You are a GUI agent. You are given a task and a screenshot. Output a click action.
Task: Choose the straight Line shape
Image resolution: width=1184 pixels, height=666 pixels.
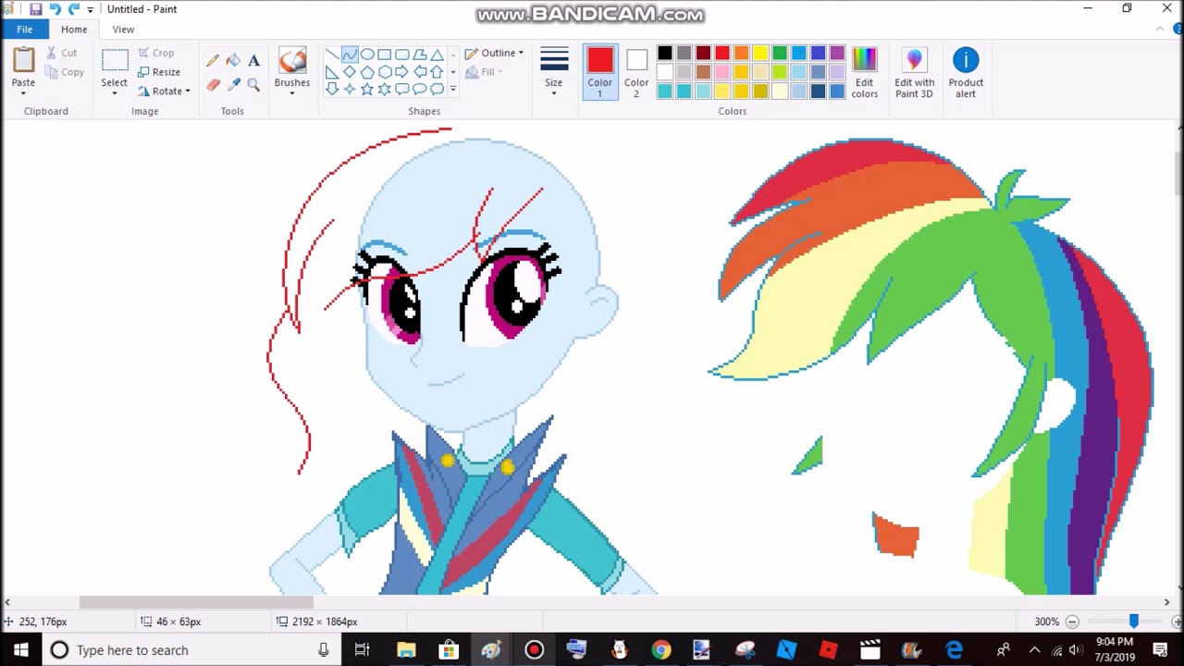coord(332,55)
